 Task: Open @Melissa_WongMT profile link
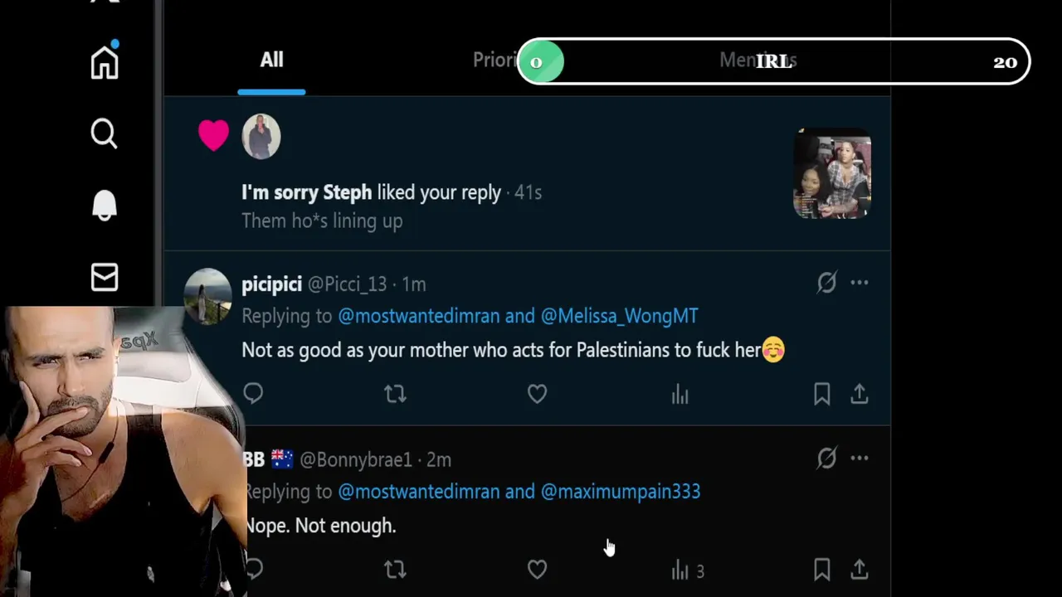click(x=619, y=316)
